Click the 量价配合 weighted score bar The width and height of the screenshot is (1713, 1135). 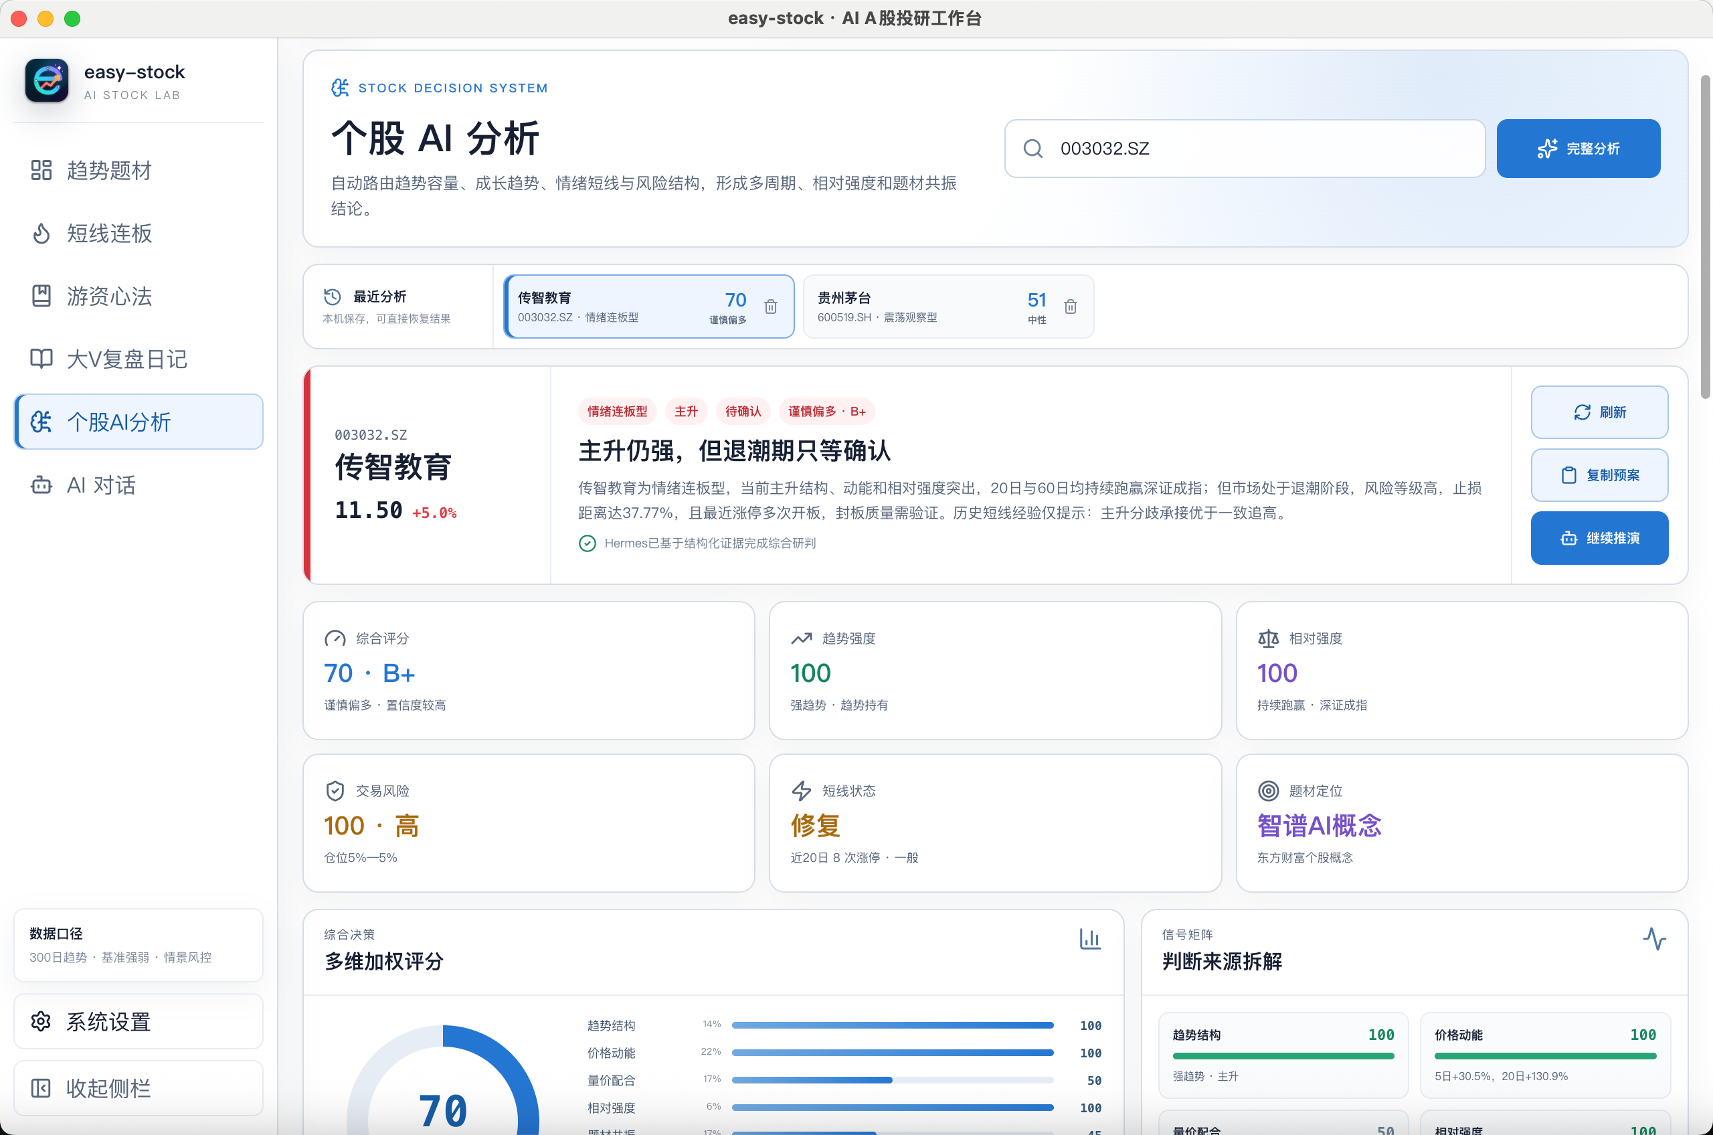(x=893, y=1080)
